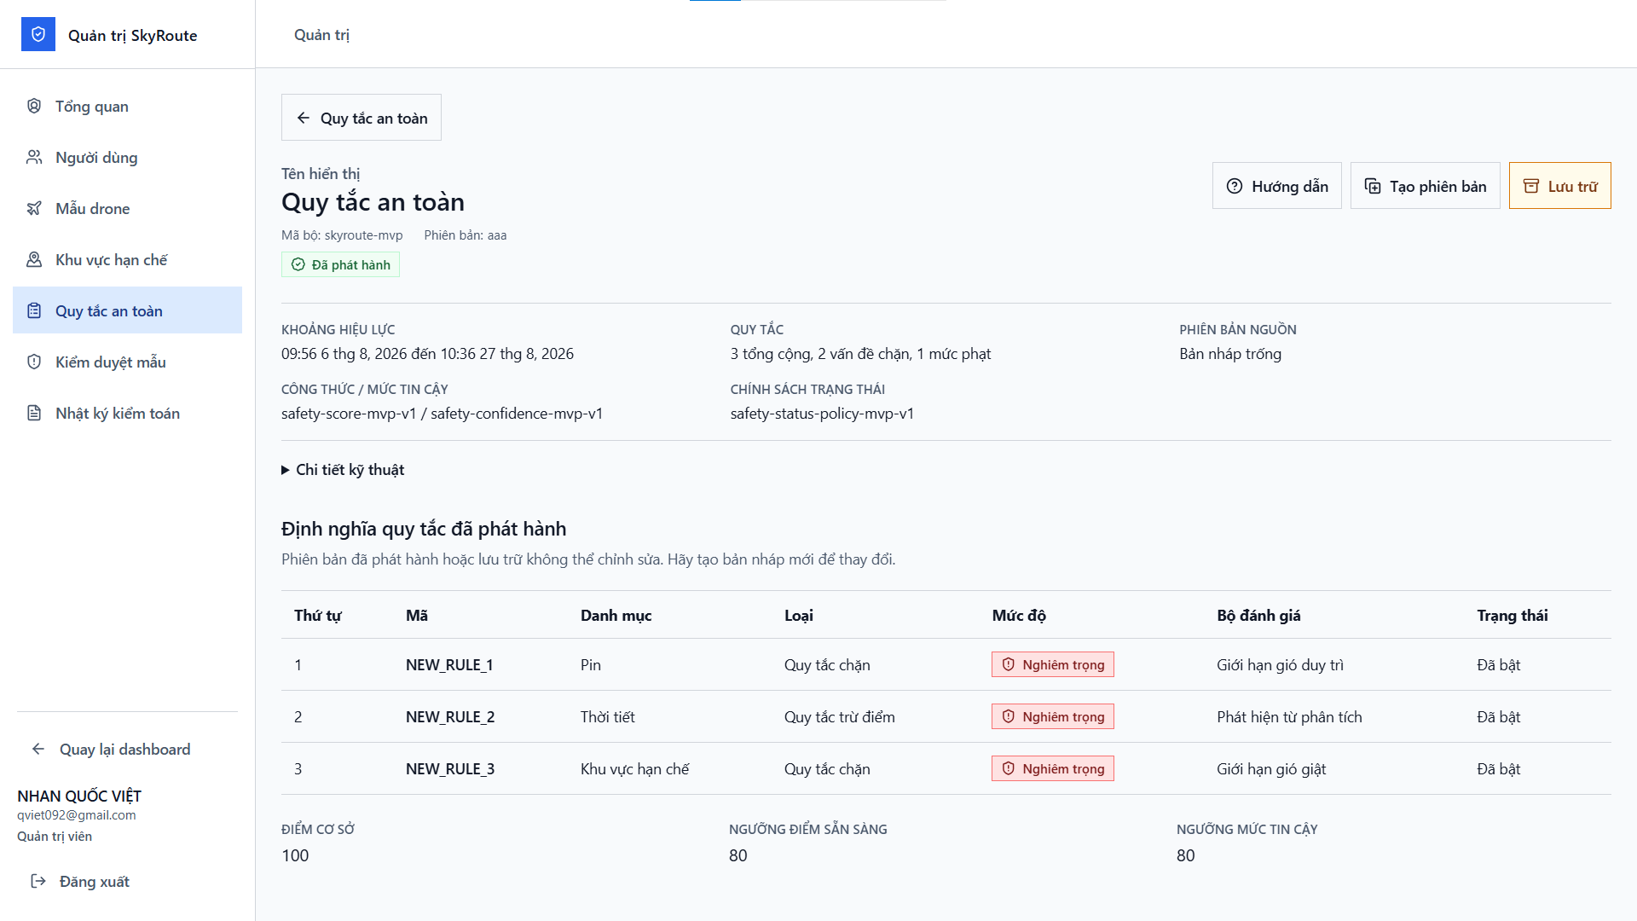Click the NEW_RULE_3 code cell
Viewport: 1637px width, 921px height.
point(450,769)
